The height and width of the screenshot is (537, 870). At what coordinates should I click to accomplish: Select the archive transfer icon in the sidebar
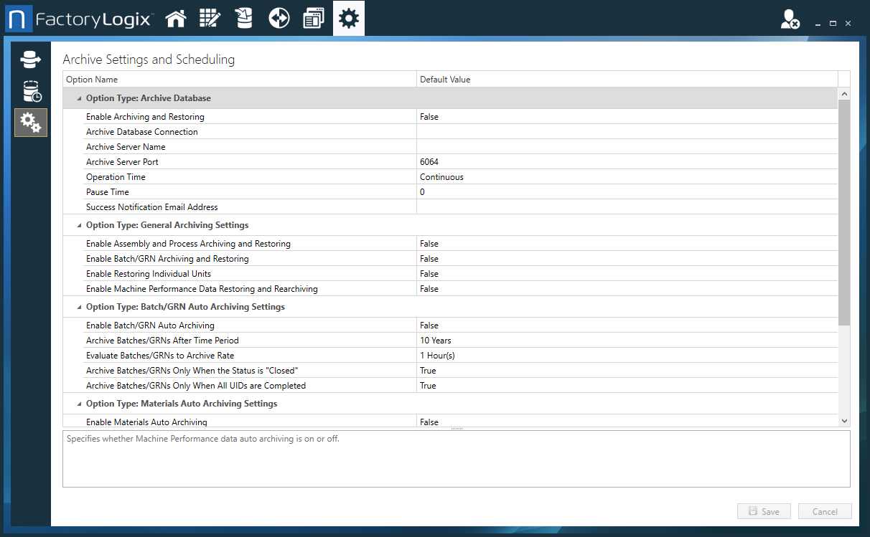pyautogui.click(x=30, y=59)
